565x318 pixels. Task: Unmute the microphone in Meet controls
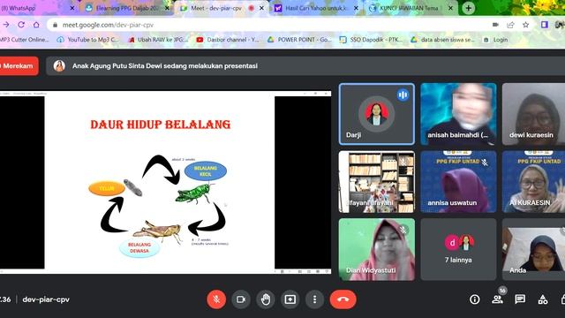pyautogui.click(x=216, y=299)
